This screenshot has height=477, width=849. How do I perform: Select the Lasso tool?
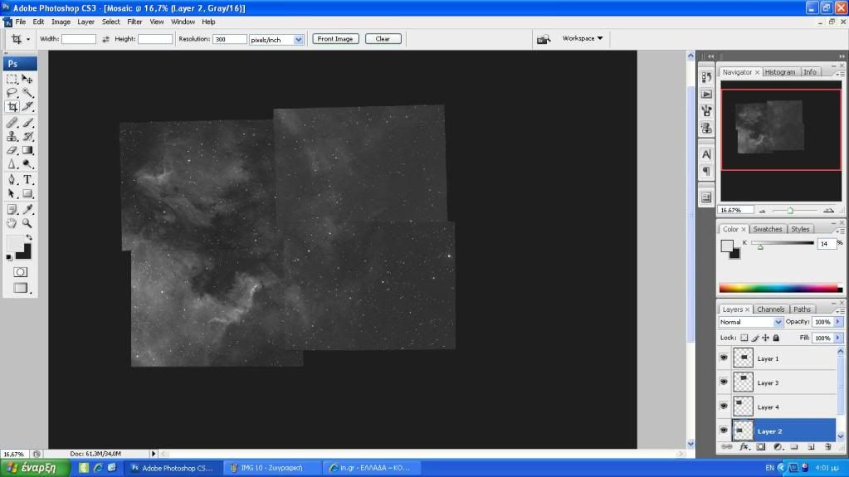point(12,93)
